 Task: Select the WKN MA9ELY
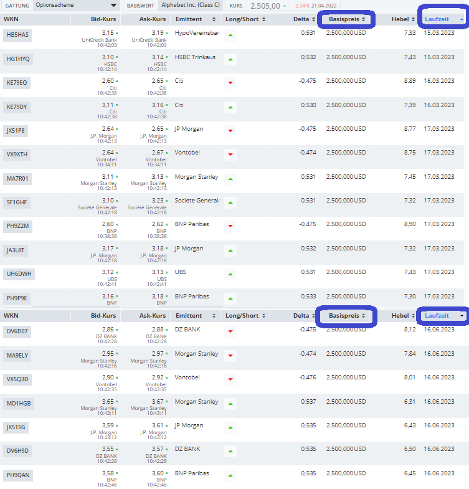(17, 356)
